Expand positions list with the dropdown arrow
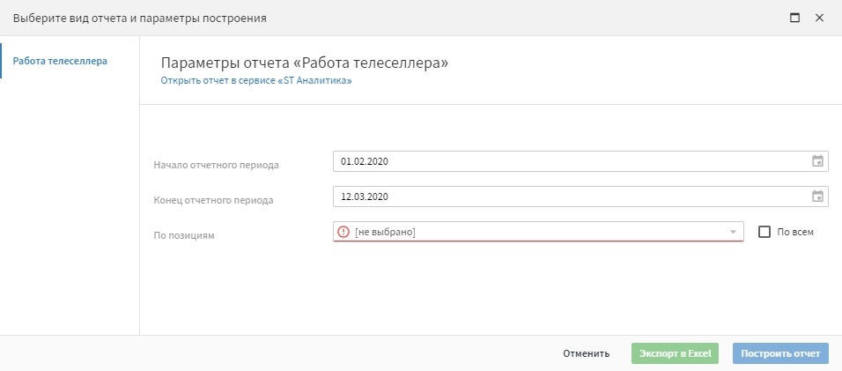Viewport: 842px width, 371px height. [733, 232]
